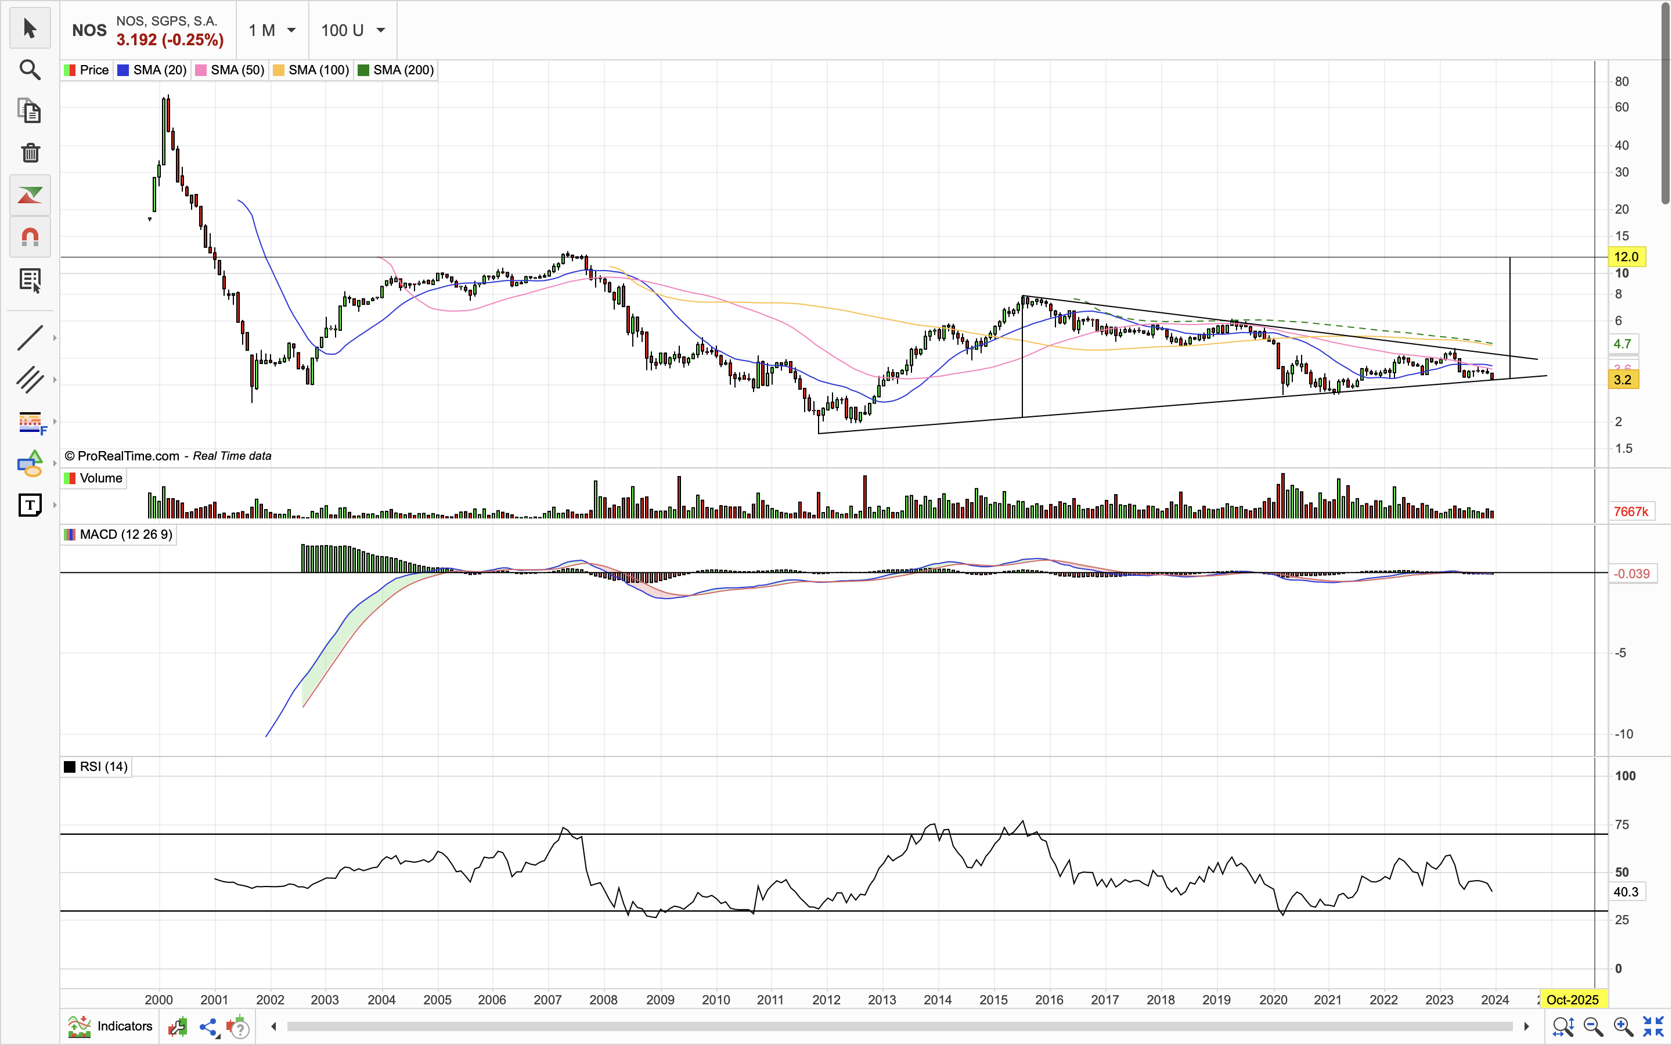Select the arrow cursor tool

click(x=30, y=28)
